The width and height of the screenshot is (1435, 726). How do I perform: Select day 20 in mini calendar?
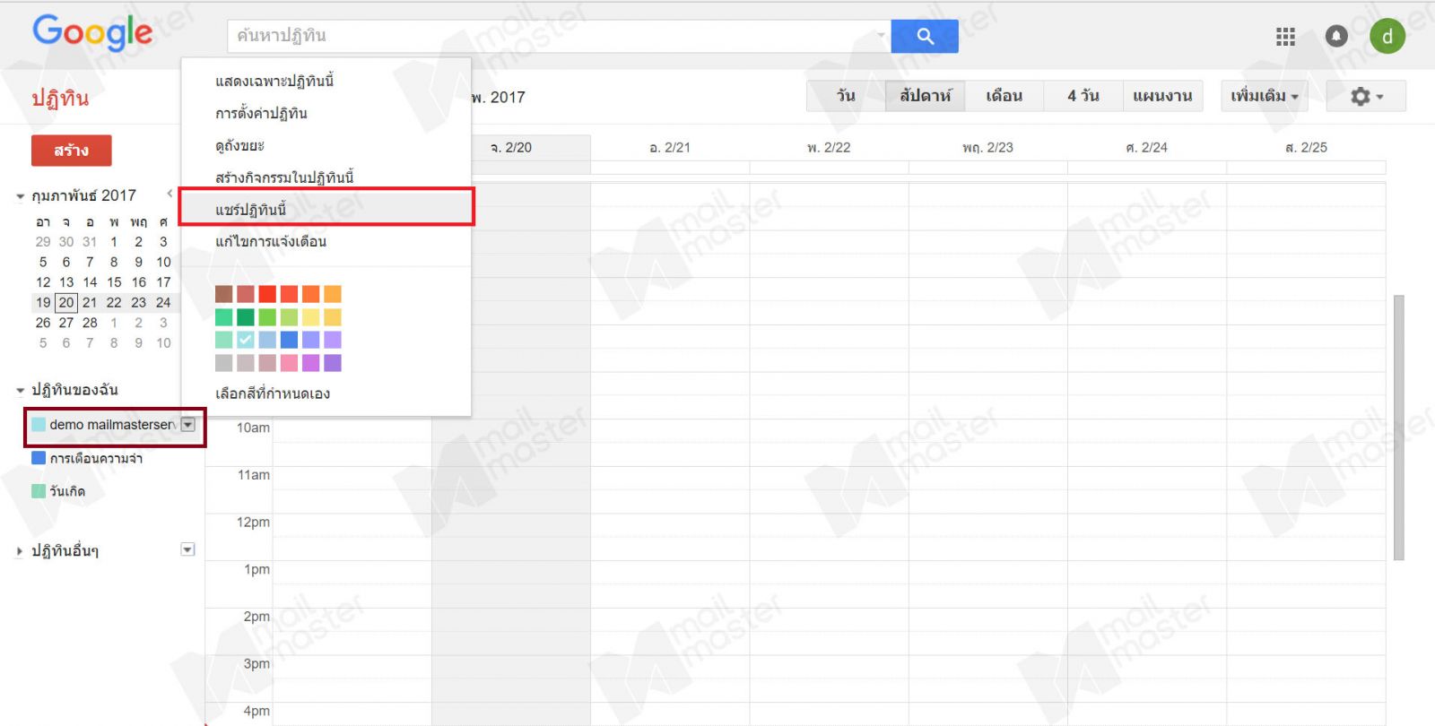[66, 302]
